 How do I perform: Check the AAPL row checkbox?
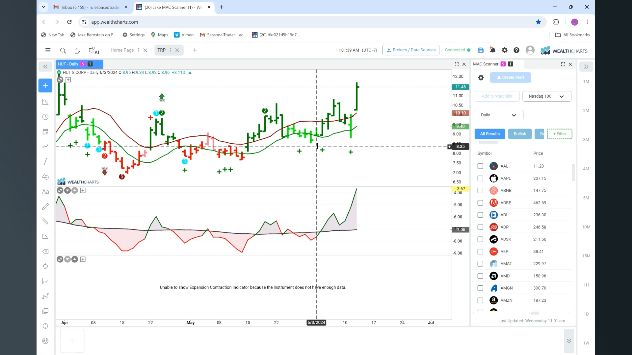point(480,178)
